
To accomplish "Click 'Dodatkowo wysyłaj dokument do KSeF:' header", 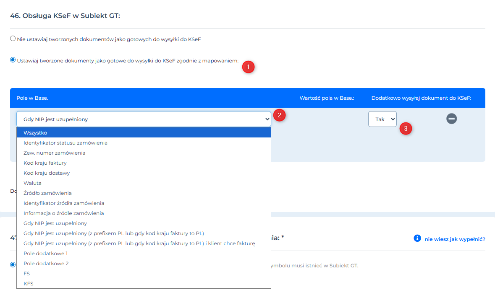I will point(421,98).
